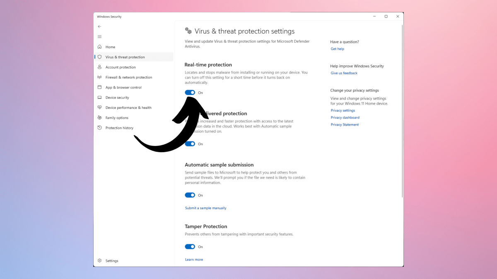Open the hamburger navigation menu icon
497x279 pixels.
coord(99,37)
